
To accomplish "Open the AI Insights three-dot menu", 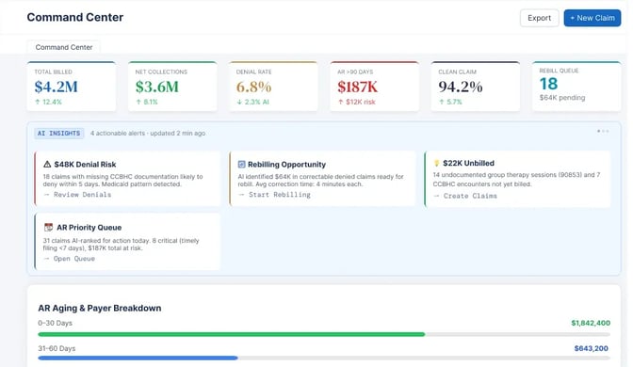I will 603,131.
